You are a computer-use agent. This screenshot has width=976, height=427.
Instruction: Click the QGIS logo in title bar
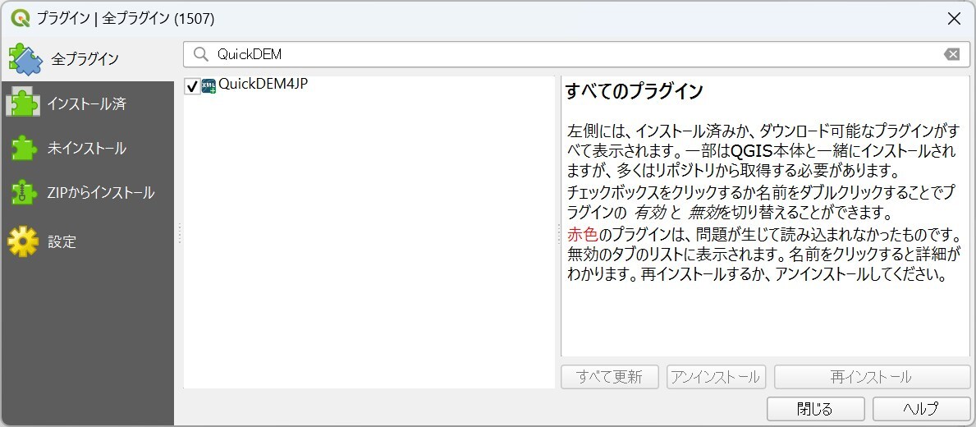point(21,19)
